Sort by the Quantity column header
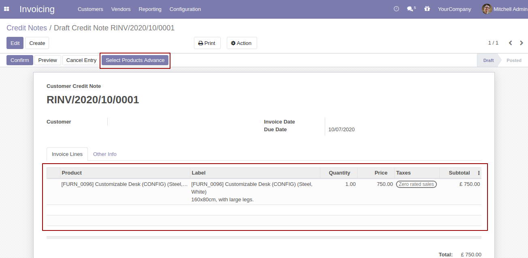This screenshot has width=528, height=258. pyautogui.click(x=339, y=173)
